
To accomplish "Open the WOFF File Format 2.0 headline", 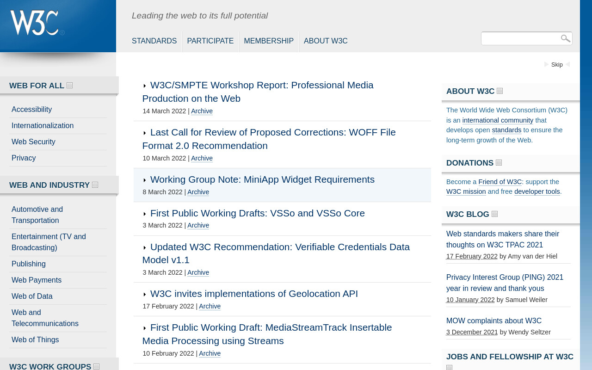I will pos(269,139).
